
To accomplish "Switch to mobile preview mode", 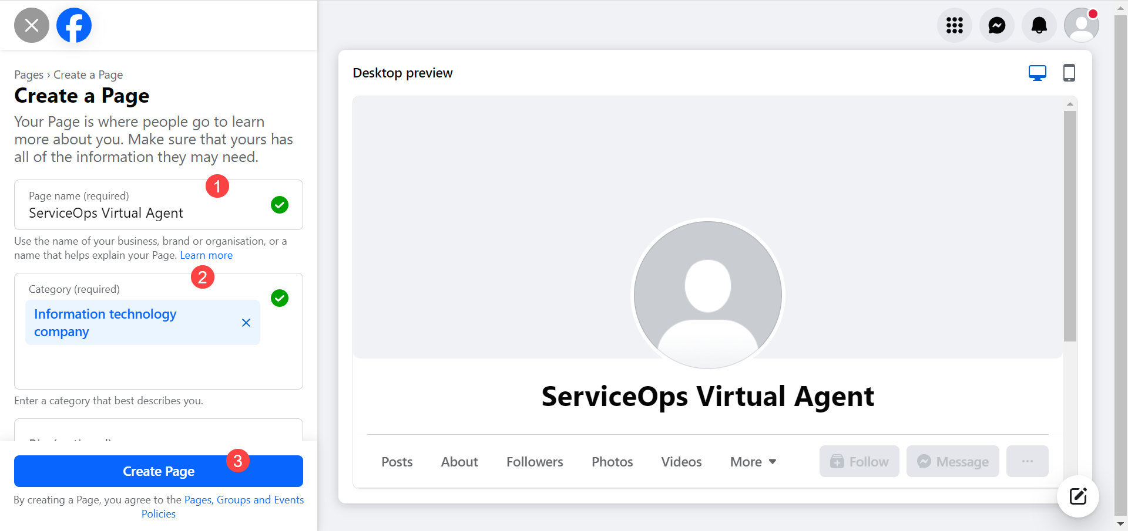I will (1069, 72).
